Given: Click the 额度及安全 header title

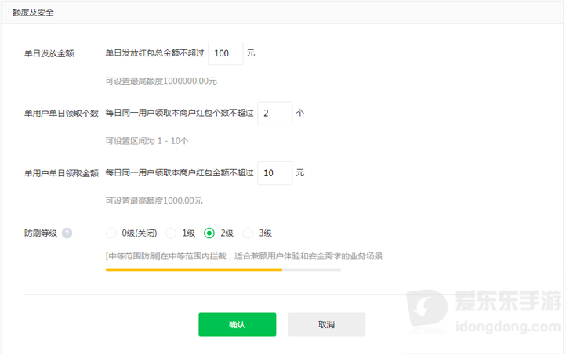Looking at the screenshot, I should click(x=33, y=13).
